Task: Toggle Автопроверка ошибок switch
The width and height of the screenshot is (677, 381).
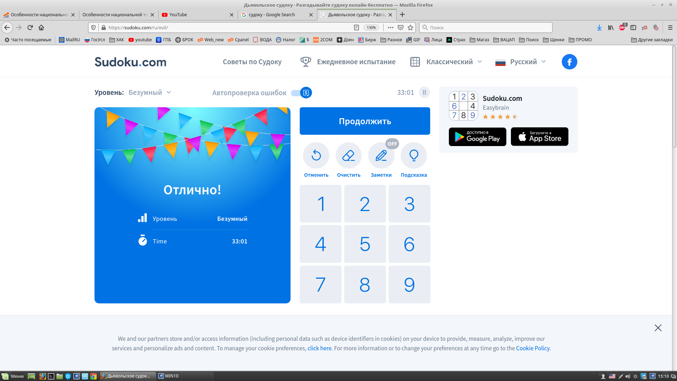Action: [301, 93]
